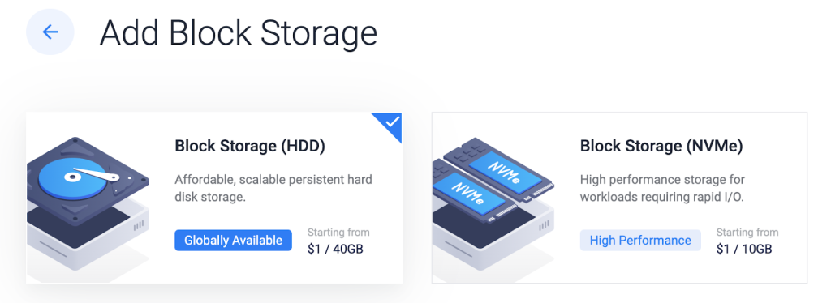Click the back arrow button
The image size is (831, 303).
point(50,32)
